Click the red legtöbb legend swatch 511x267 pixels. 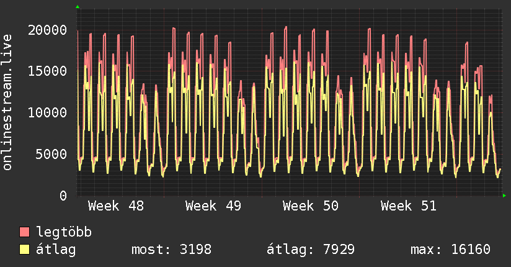[x=24, y=232]
